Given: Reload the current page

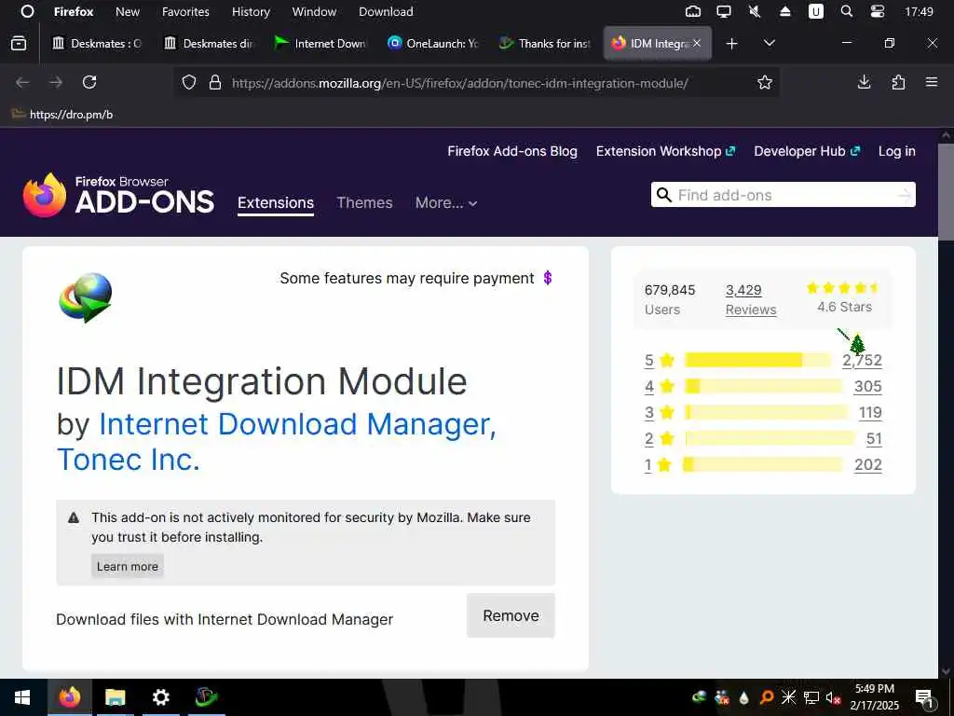Looking at the screenshot, I should tap(89, 82).
